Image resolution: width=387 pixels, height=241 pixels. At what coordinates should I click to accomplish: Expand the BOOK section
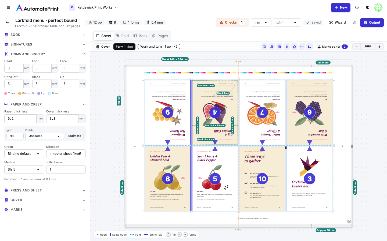coord(45,35)
